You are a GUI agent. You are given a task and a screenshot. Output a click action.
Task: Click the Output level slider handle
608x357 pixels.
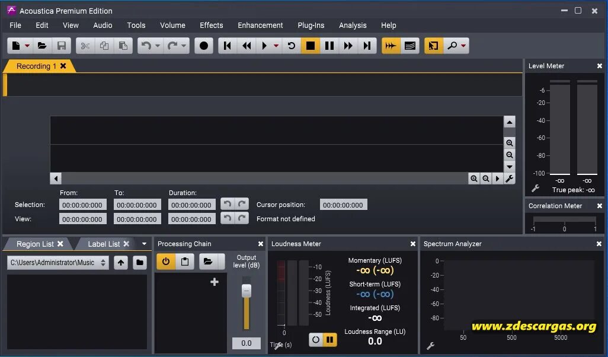pos(247,291)
